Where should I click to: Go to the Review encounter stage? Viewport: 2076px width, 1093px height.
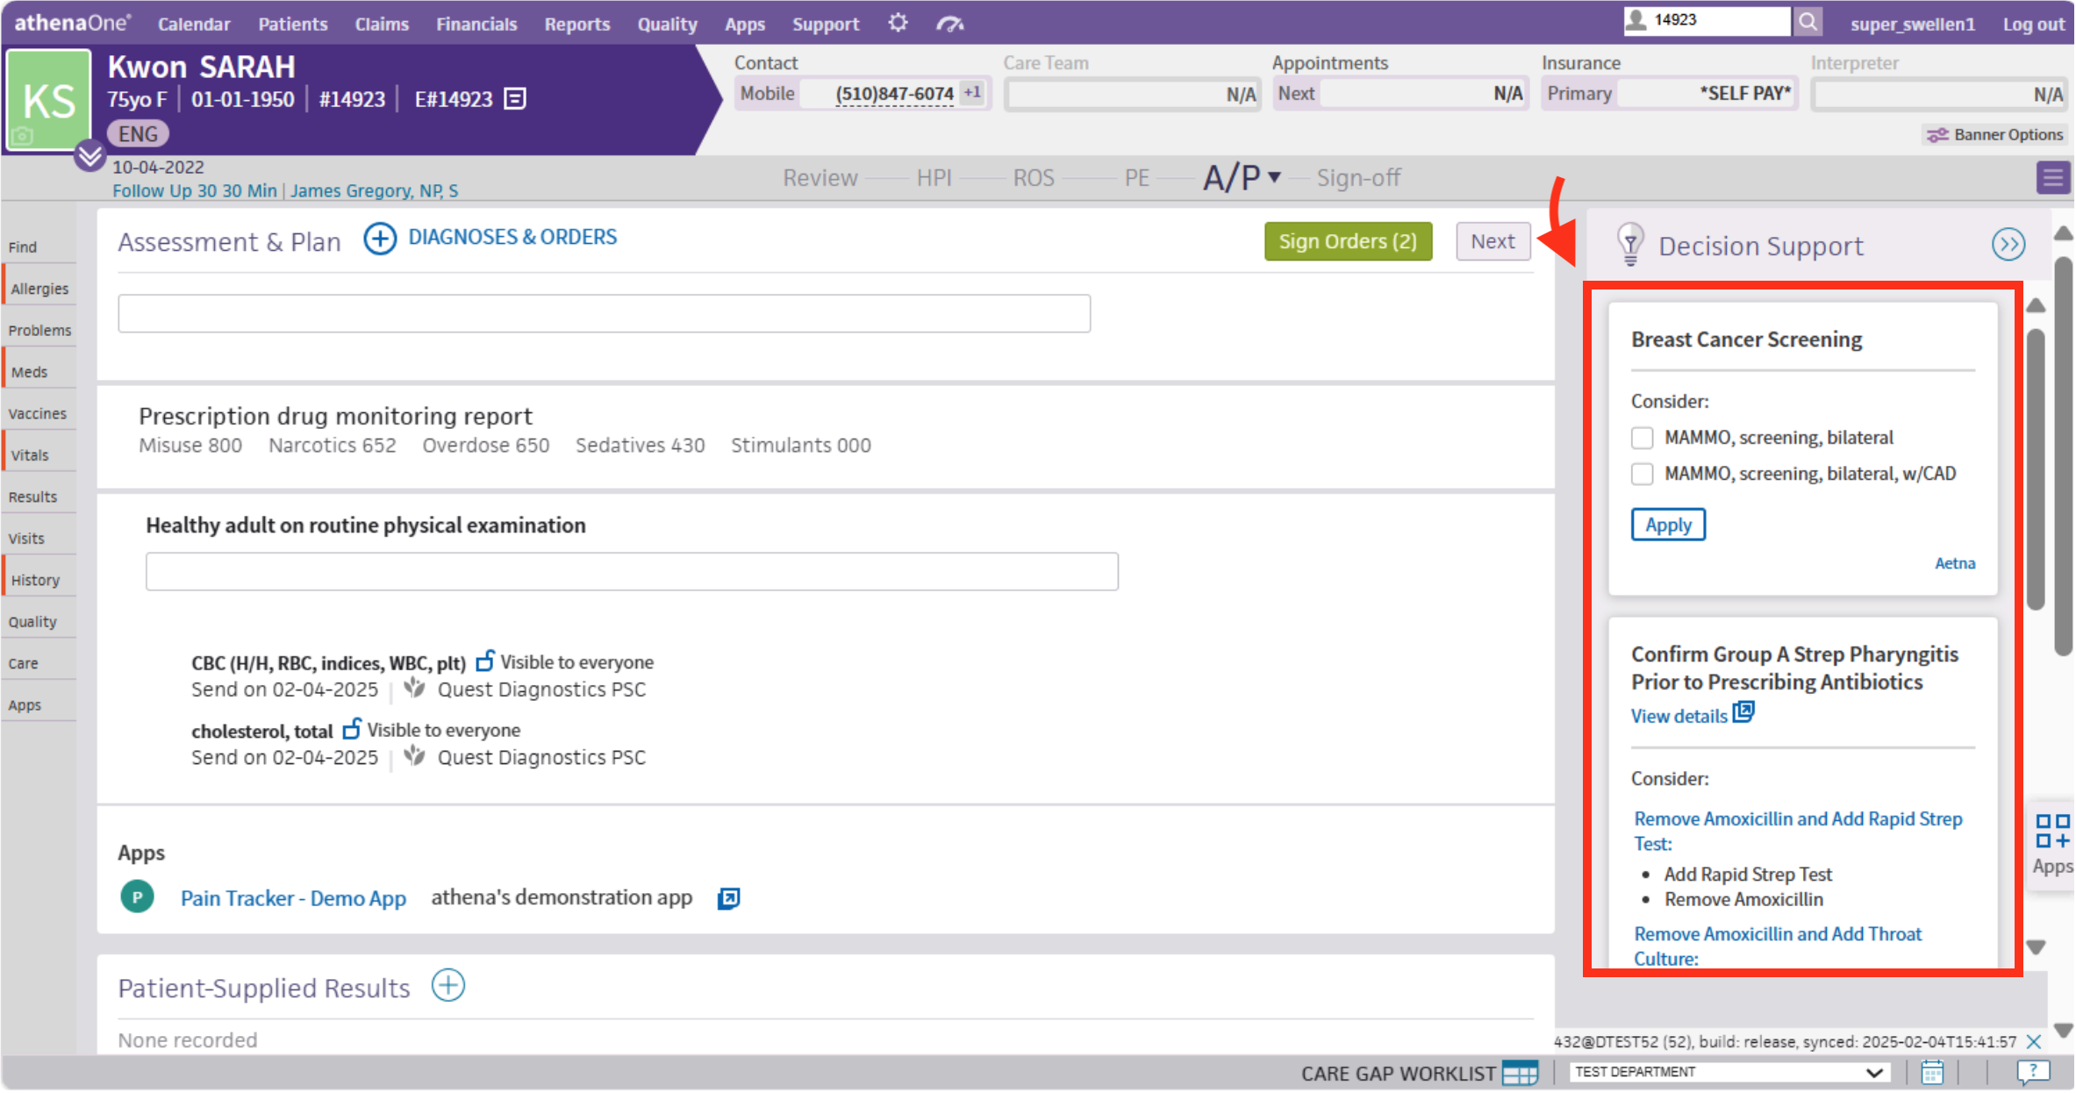820,178
